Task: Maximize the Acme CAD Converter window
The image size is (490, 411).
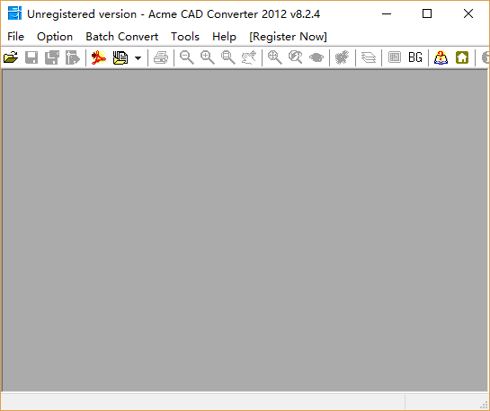Action: [427, 13]
